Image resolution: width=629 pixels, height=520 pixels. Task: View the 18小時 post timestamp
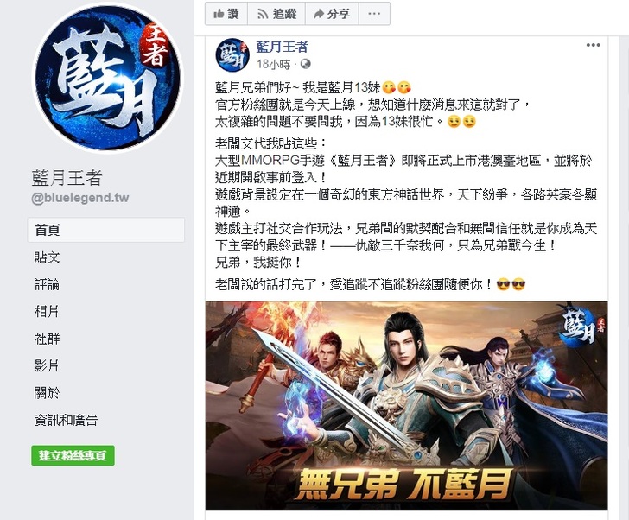[x=274, y=64]
